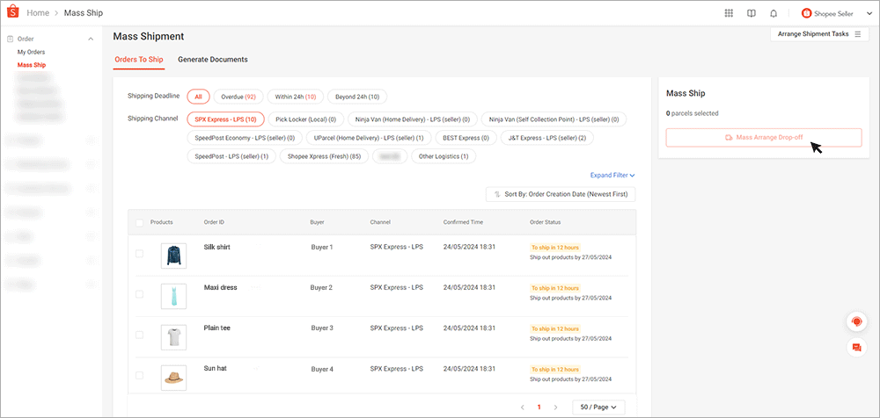
Task: Select page 1 in pagination
Action: (x=539, y=407)
